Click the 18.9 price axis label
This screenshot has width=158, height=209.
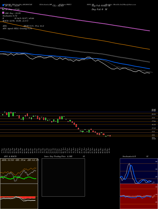click(x=153, y=118)
